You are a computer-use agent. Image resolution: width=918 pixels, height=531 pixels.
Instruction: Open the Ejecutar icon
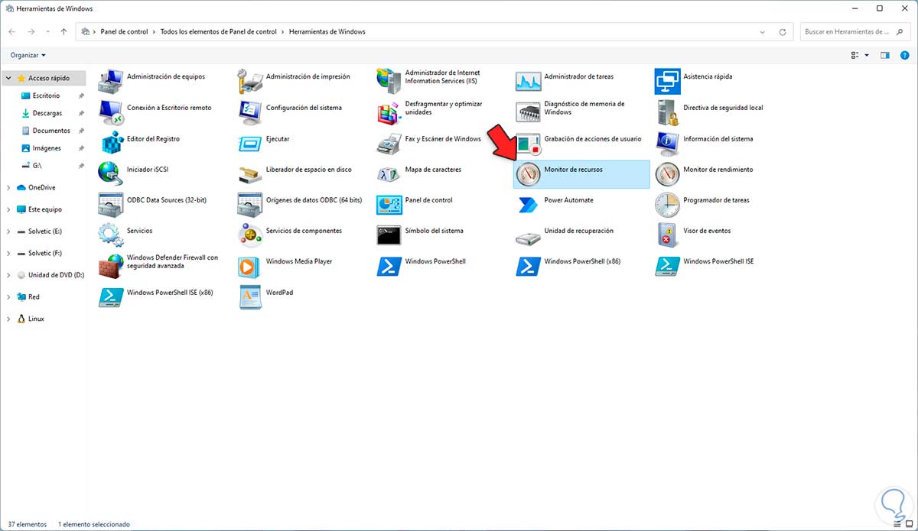(x=250, y=143)
